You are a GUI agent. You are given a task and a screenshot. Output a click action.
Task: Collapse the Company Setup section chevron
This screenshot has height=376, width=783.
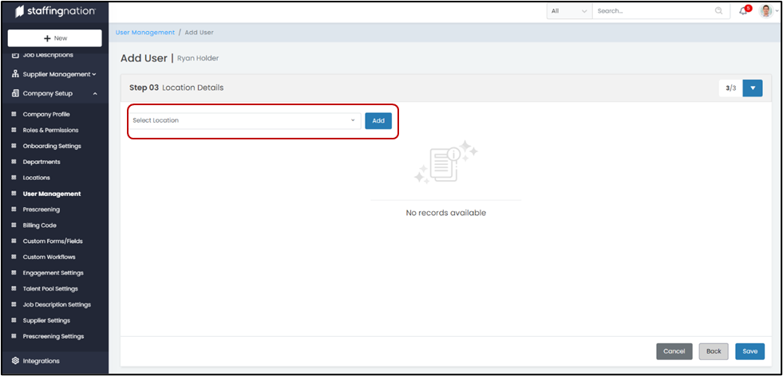tap(95, 94)
